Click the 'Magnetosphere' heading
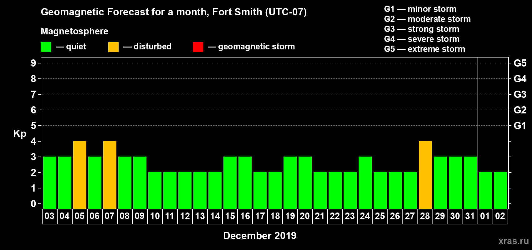The height and width of the screenshot is (250, 532). [x=74, y=31]
